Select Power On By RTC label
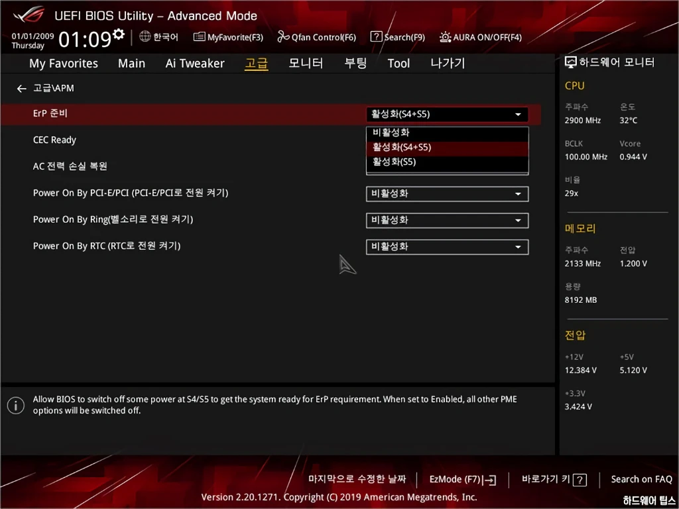Image resolution: width=679 pixels, height=509 pixels. pyautogui.click(x=107, y=246)
